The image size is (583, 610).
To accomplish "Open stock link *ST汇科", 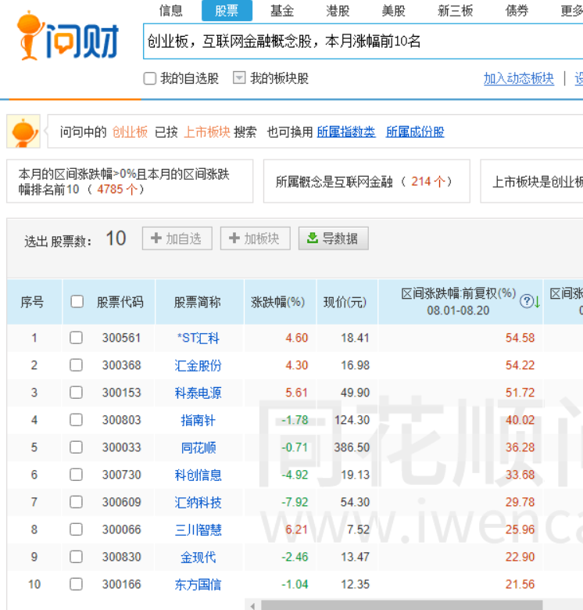I will pyautogui.click(x=199, y=338).
